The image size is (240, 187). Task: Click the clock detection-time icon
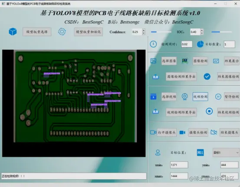point(153,44)
